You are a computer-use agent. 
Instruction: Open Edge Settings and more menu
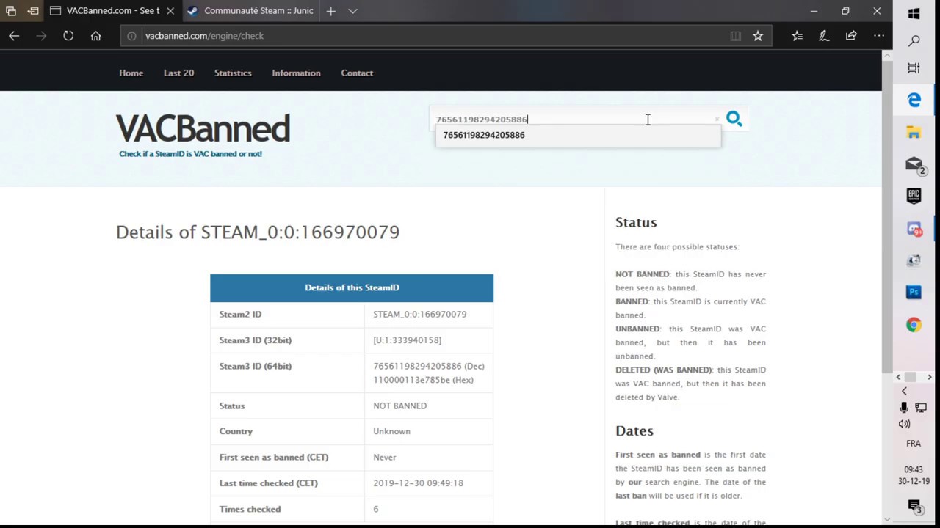click(x=879, y=35)
